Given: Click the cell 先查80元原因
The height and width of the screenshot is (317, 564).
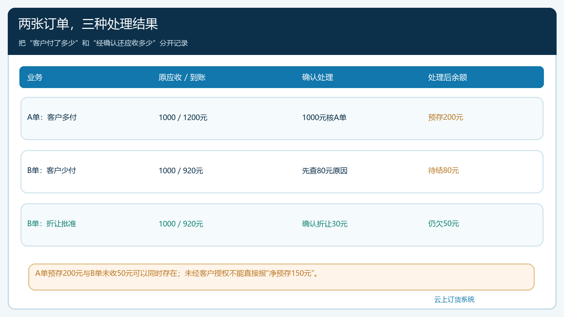Looking at the screenshot, I should tap(325, 171).
